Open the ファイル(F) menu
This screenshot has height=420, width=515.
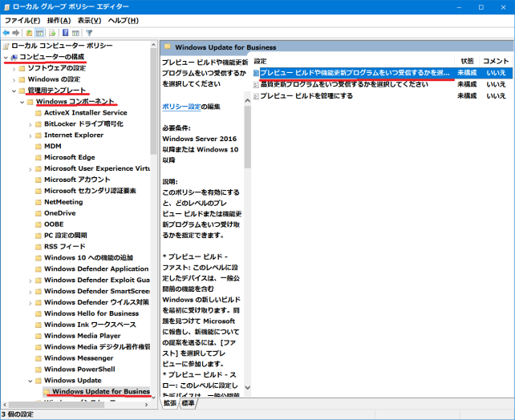tap(22, 21)
